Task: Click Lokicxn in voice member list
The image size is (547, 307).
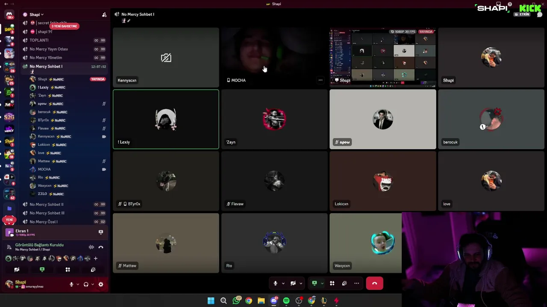Action: (68, 145)
